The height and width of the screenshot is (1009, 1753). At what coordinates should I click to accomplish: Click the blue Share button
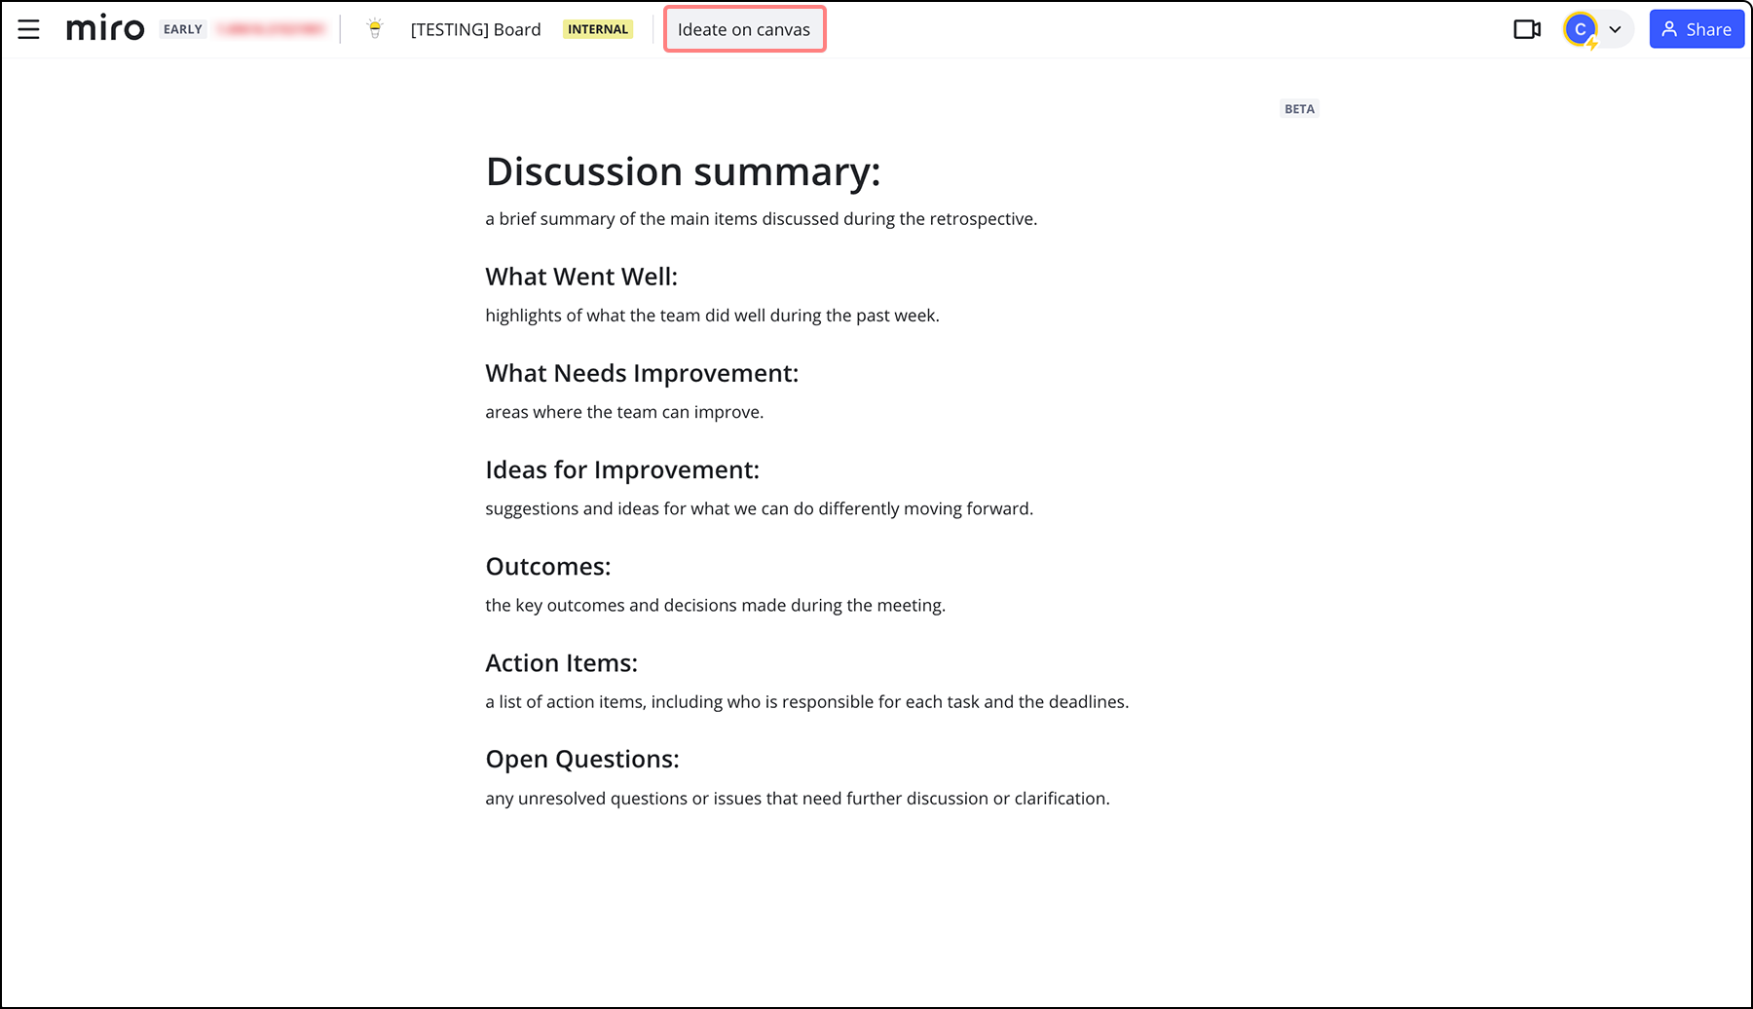[1696, 29]
